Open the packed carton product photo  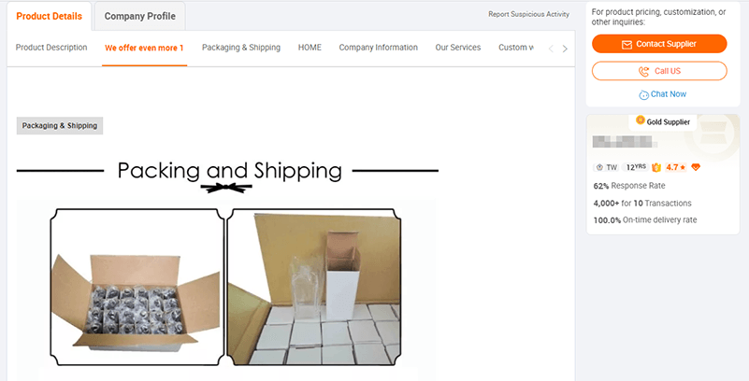point(137,287)
